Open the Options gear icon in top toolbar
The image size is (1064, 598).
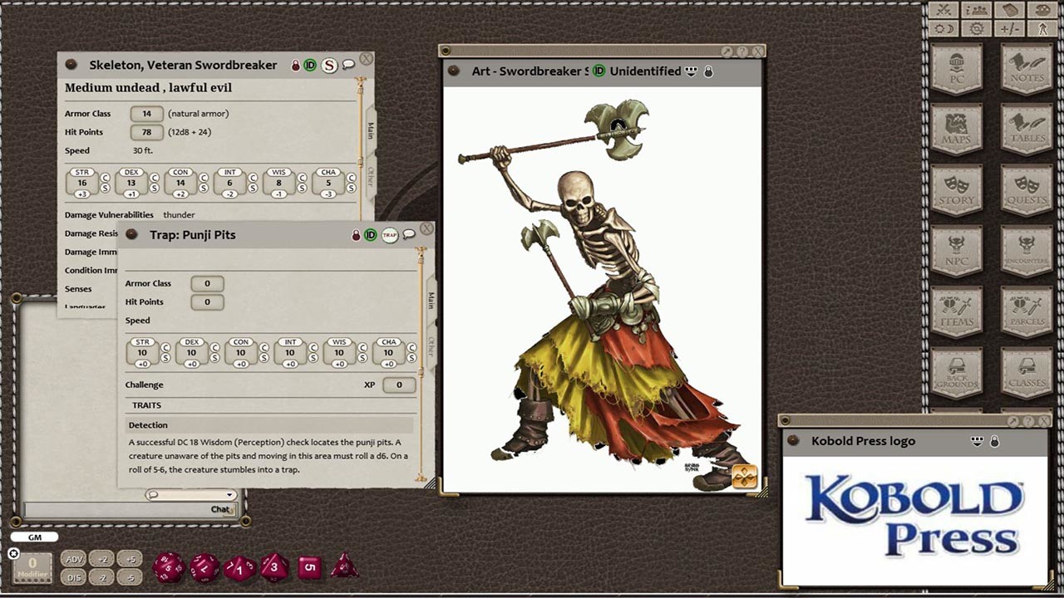click(975, 27)
